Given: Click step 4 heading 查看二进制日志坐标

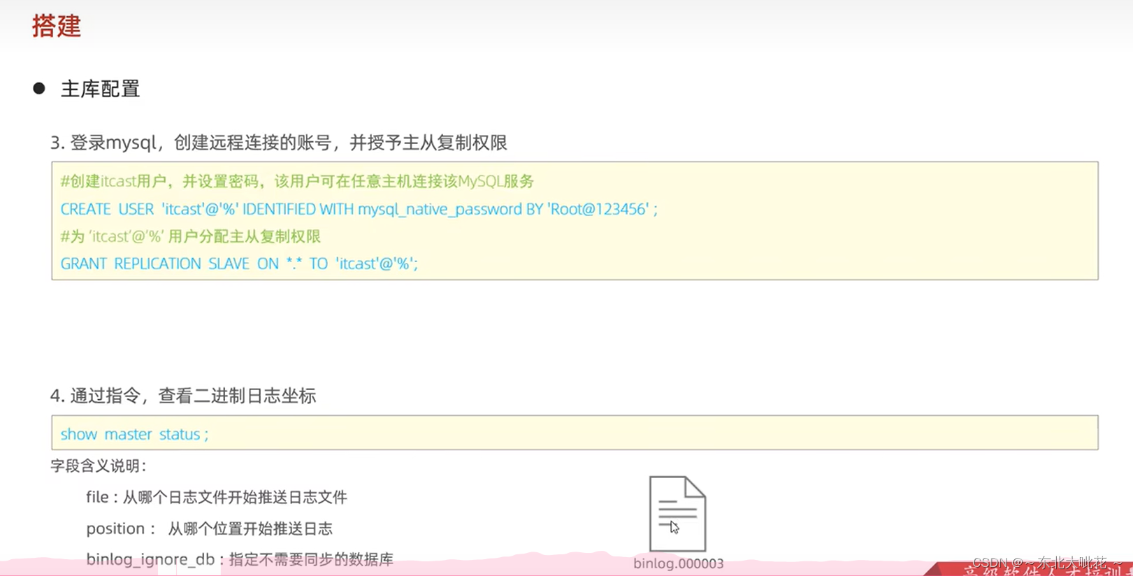Looking at the screenshot, I should point(183,396).
